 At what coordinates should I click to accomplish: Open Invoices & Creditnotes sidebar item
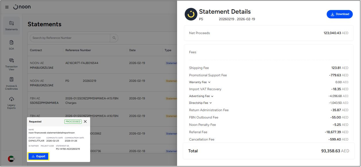pyautogui.click(x=11, y=83)
